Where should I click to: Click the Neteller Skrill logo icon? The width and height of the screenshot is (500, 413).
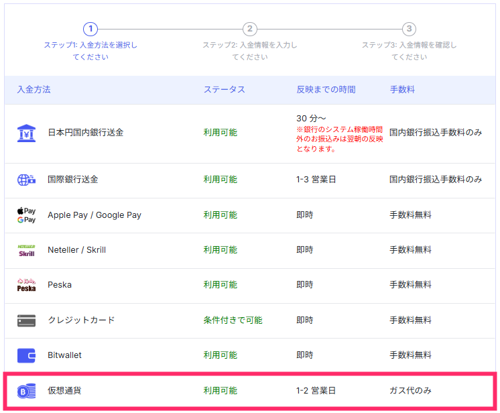tap(26, 251)
